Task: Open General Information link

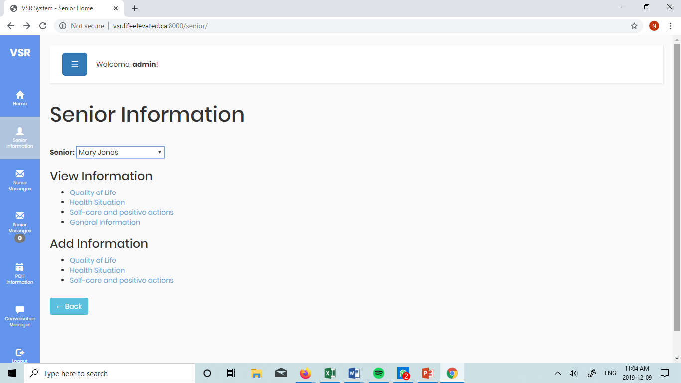Action: coord(105,222)
